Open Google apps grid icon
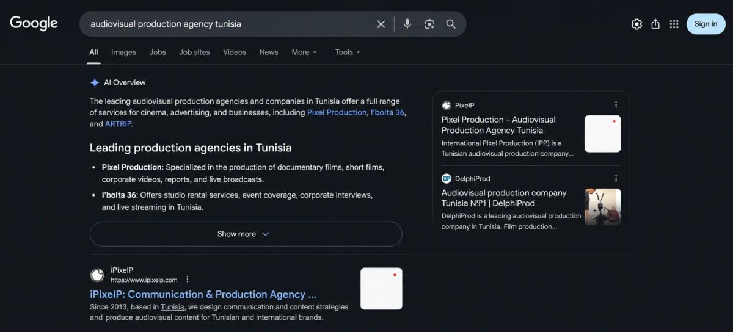733x332 pixels. coord(674,24)
